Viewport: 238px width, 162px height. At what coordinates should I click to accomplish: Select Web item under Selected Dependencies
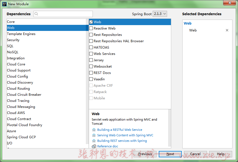point(193,30)
